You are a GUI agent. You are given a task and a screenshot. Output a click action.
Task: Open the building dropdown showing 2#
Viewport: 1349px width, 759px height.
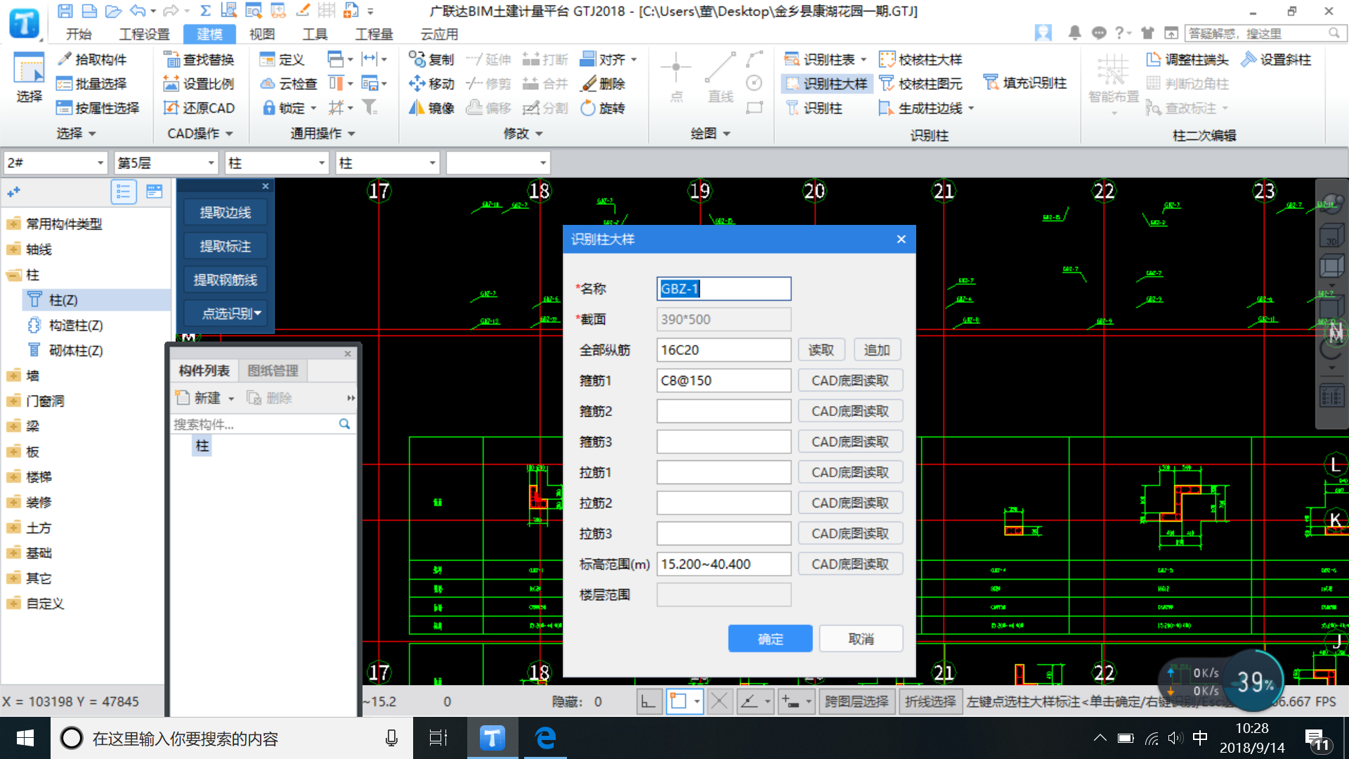55,163
